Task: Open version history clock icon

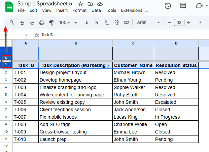Action: coord(168,6)
